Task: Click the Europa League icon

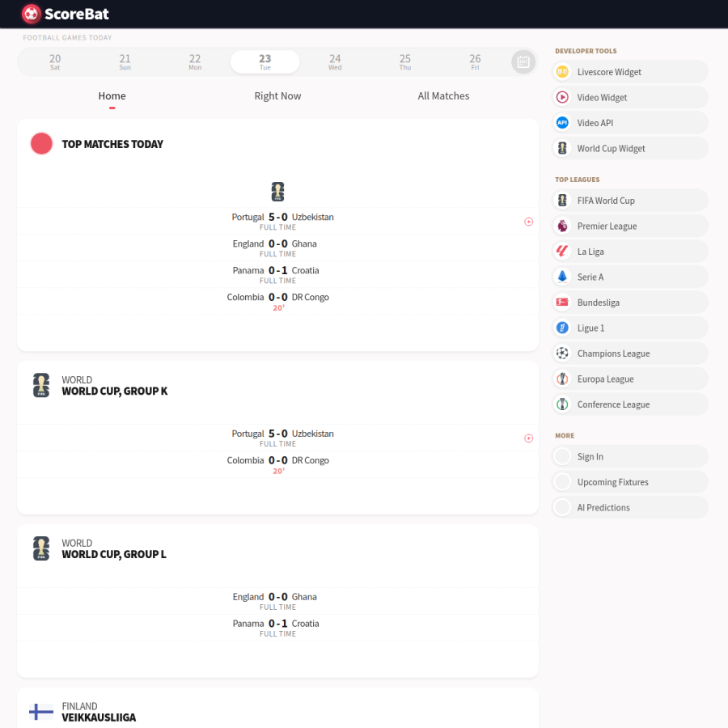Action: 562,379
